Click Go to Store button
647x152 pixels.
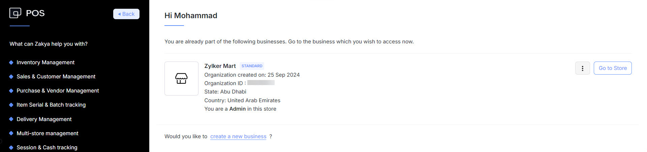(612, 68)
